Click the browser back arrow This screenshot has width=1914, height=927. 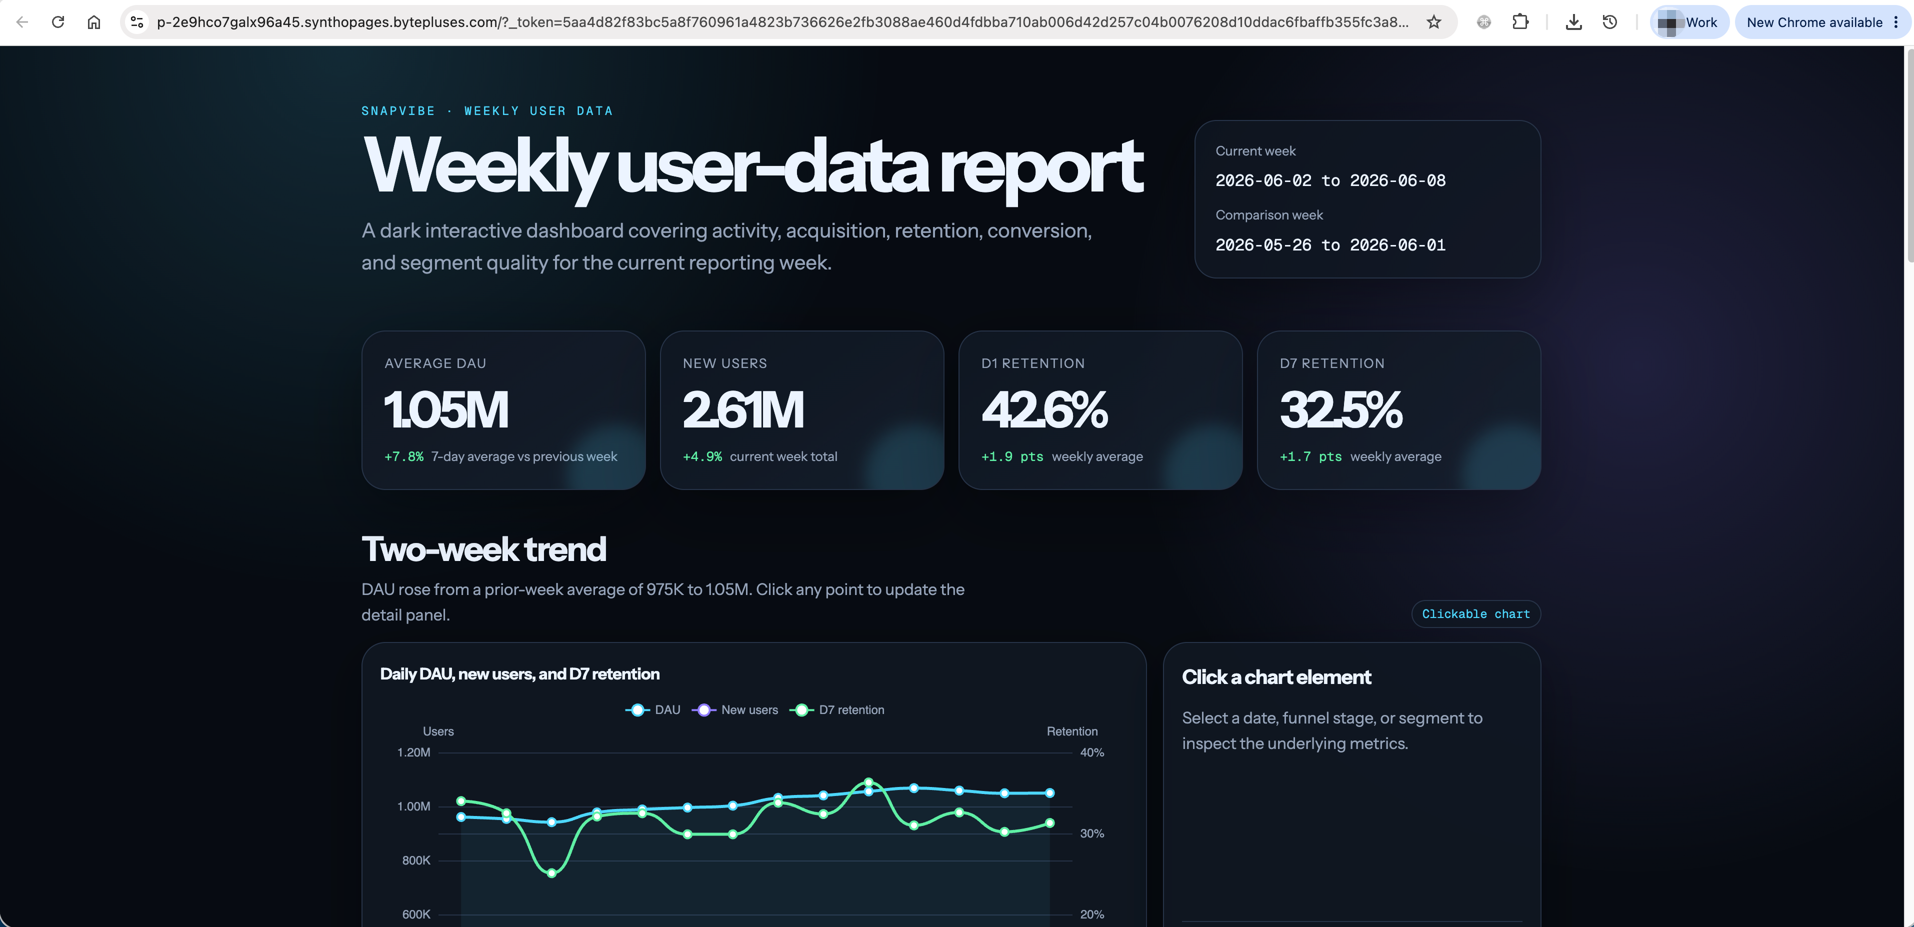point(22,22)
